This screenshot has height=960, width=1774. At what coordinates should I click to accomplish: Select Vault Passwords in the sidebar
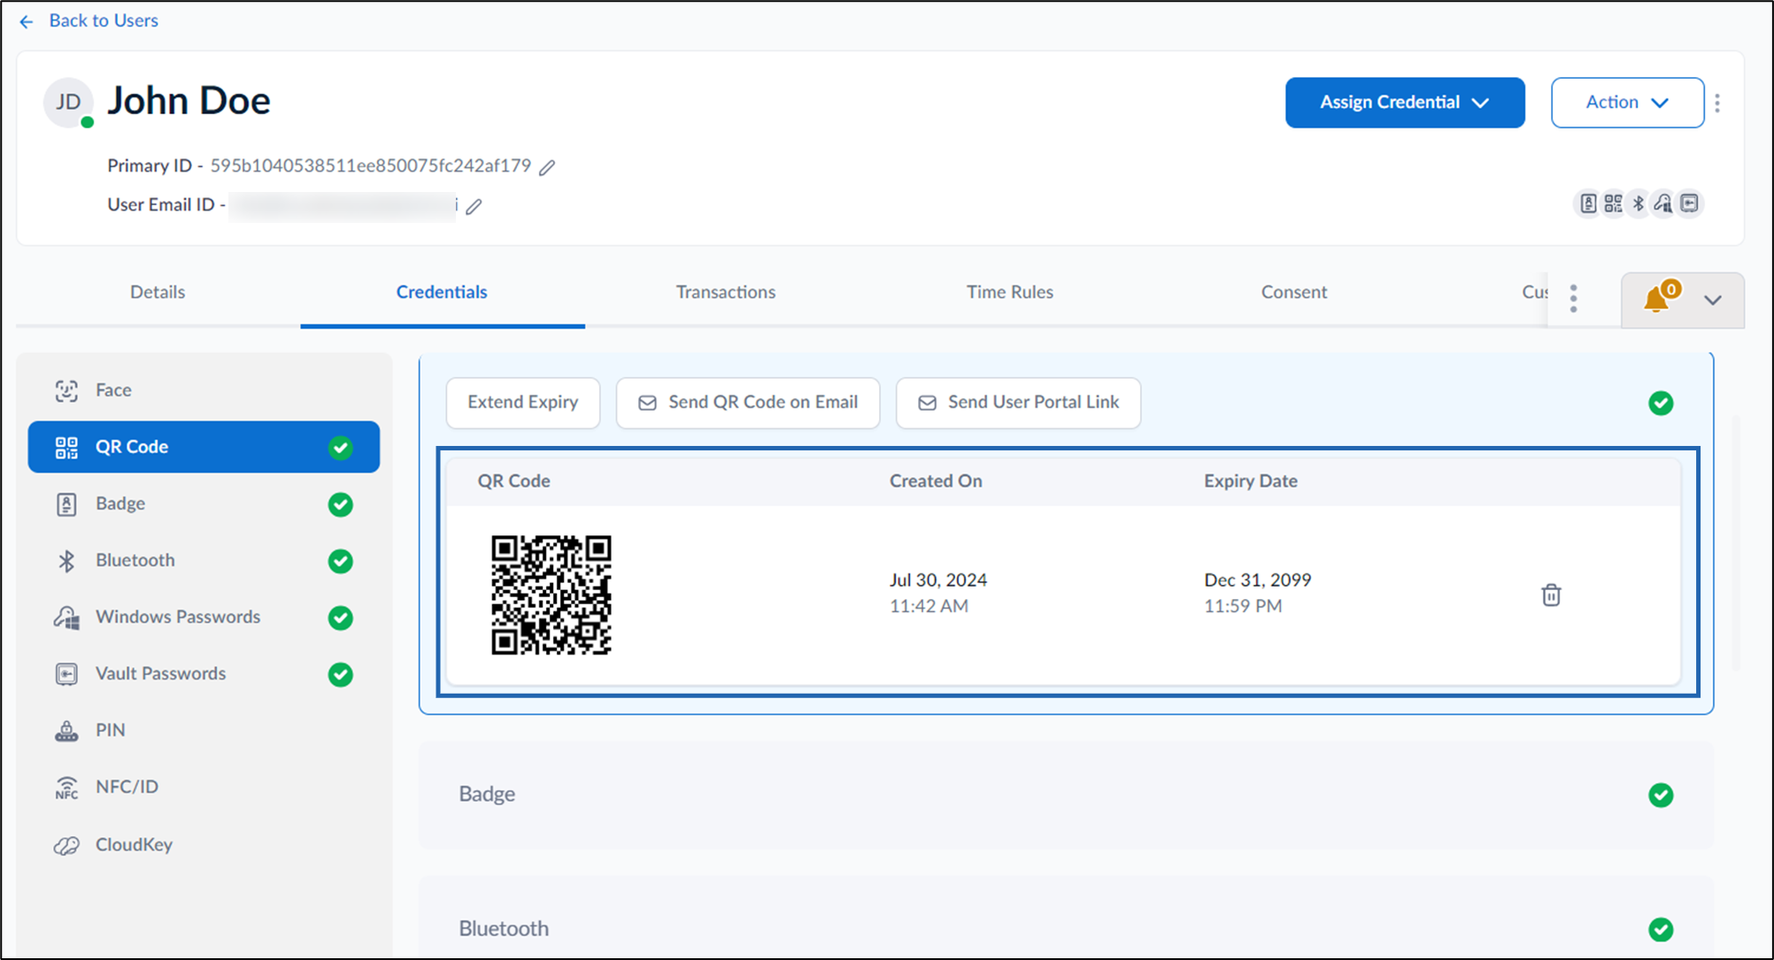click(204, 673)
